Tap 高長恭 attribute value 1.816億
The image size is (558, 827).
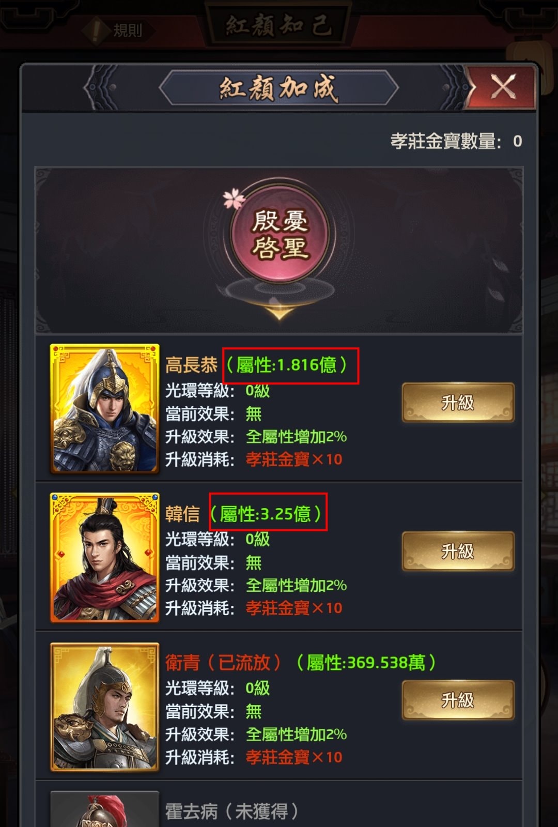pyautogui.click(x=291, y=365)
